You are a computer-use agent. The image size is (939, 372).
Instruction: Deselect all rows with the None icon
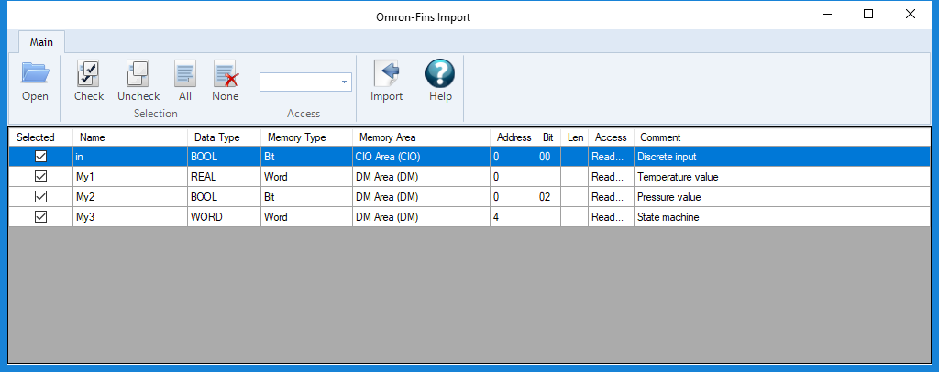[x=226, y=74]
